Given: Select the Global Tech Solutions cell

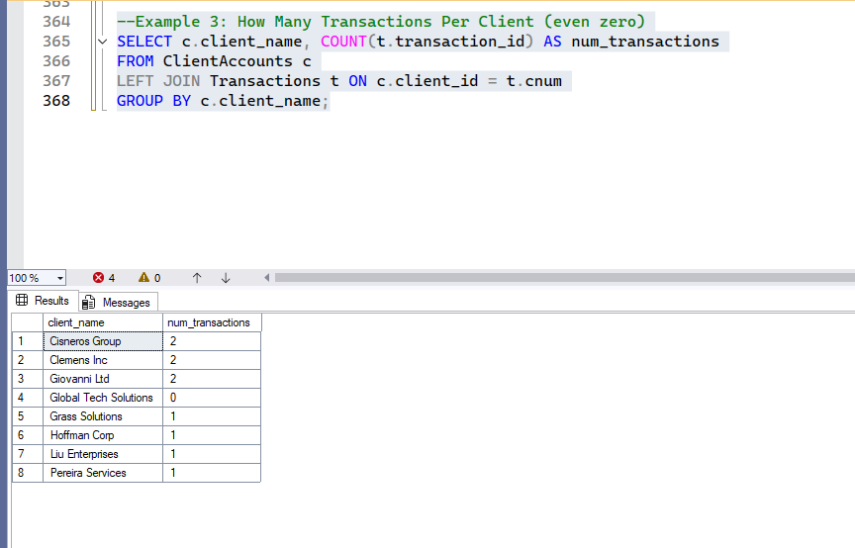Looking at the screenshot, I should (x=103, y=398).
